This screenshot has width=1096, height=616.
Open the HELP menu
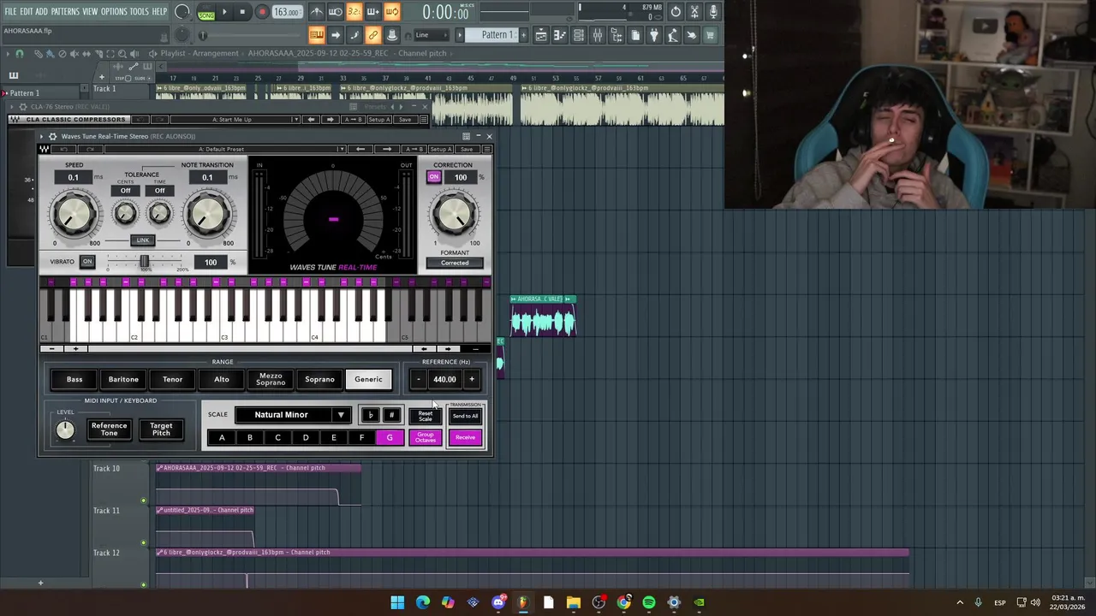(160, 12)
